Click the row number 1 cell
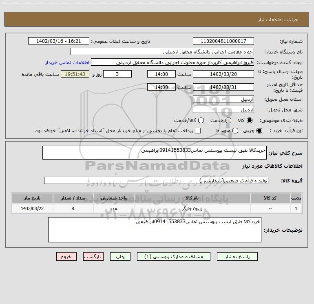Image resolution: width=314 pixels, height=304 pixels. pos(296,209)
